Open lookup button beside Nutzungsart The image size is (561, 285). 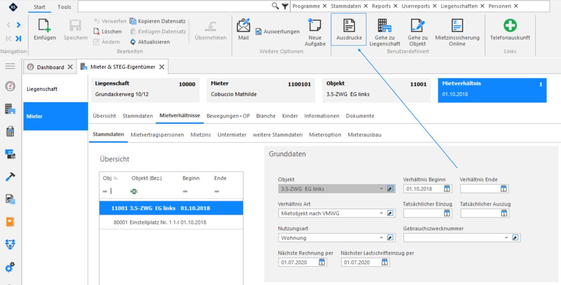click(x=390, y=237)
